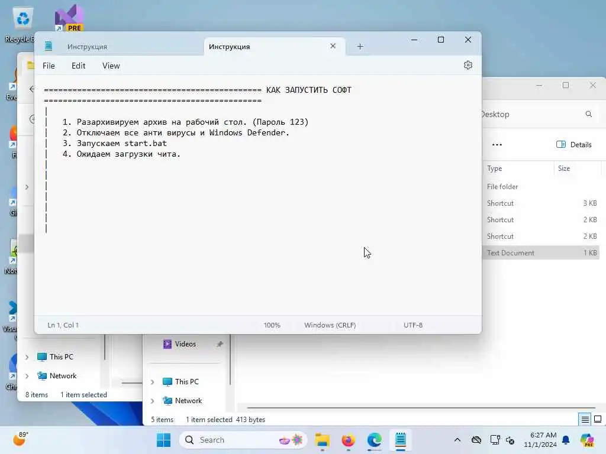Click the taskbar Search box
Viewport: 606px width, 454px height.
coord(243,440)
